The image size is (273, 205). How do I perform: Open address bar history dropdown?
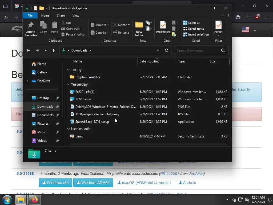158,50
